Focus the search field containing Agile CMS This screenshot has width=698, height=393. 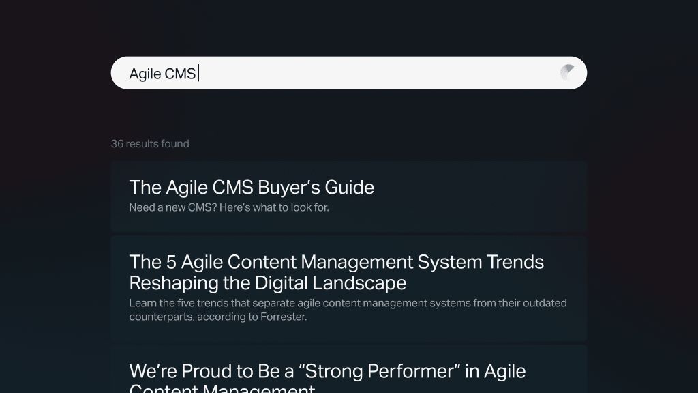[348, 72]
